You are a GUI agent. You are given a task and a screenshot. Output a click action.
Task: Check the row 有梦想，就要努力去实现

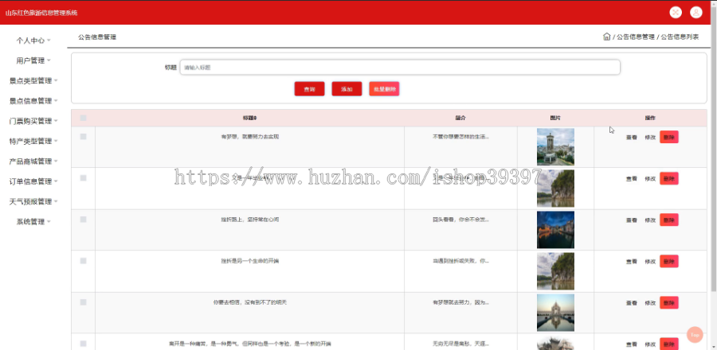pyautogui.click(x=83, y=137)
